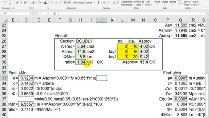Open Clipboard dialog launcher
209x118 pixels.
point(13,8)
